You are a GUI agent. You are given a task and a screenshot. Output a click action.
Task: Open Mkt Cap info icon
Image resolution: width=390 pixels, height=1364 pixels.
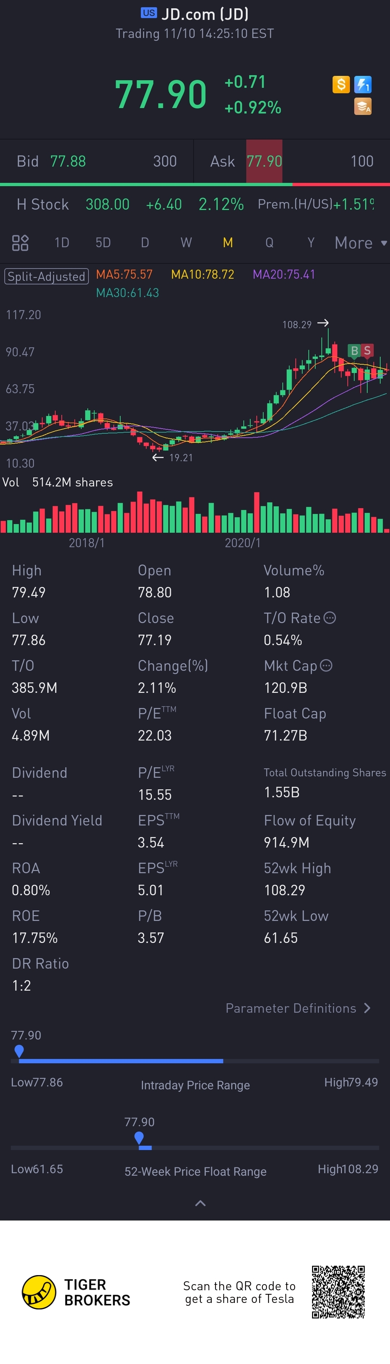326,666
